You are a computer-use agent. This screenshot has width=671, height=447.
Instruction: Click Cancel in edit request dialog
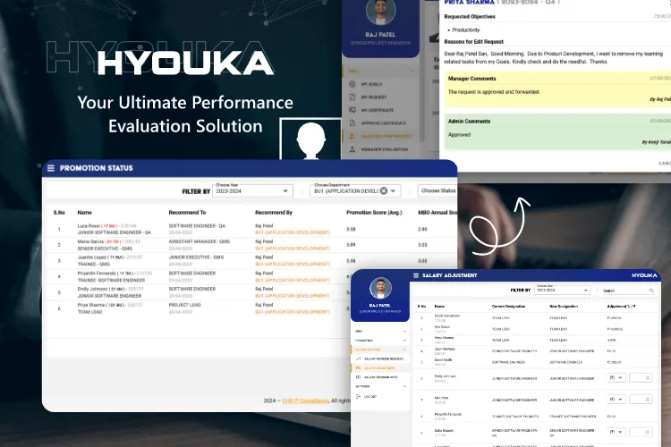tap(665, 164)
